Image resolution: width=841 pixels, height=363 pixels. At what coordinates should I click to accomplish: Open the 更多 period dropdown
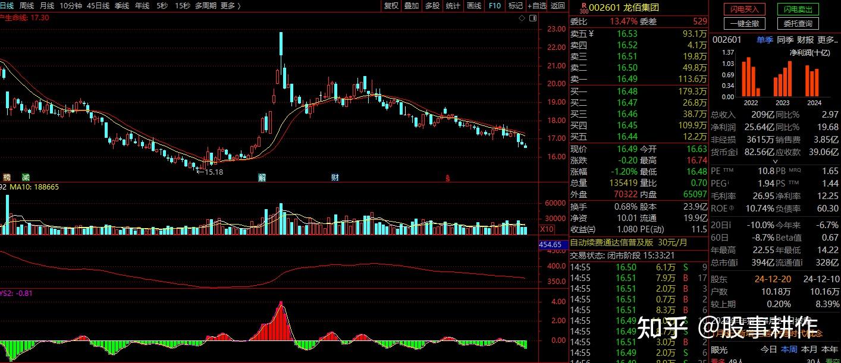coord(228,6)
